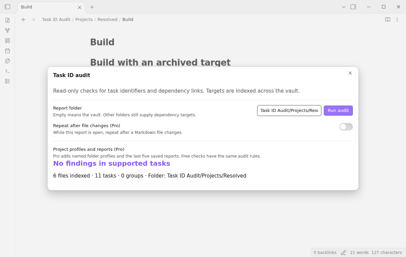Click the Build breadcrumb title

pyautogui.click(x=128, y=20)
